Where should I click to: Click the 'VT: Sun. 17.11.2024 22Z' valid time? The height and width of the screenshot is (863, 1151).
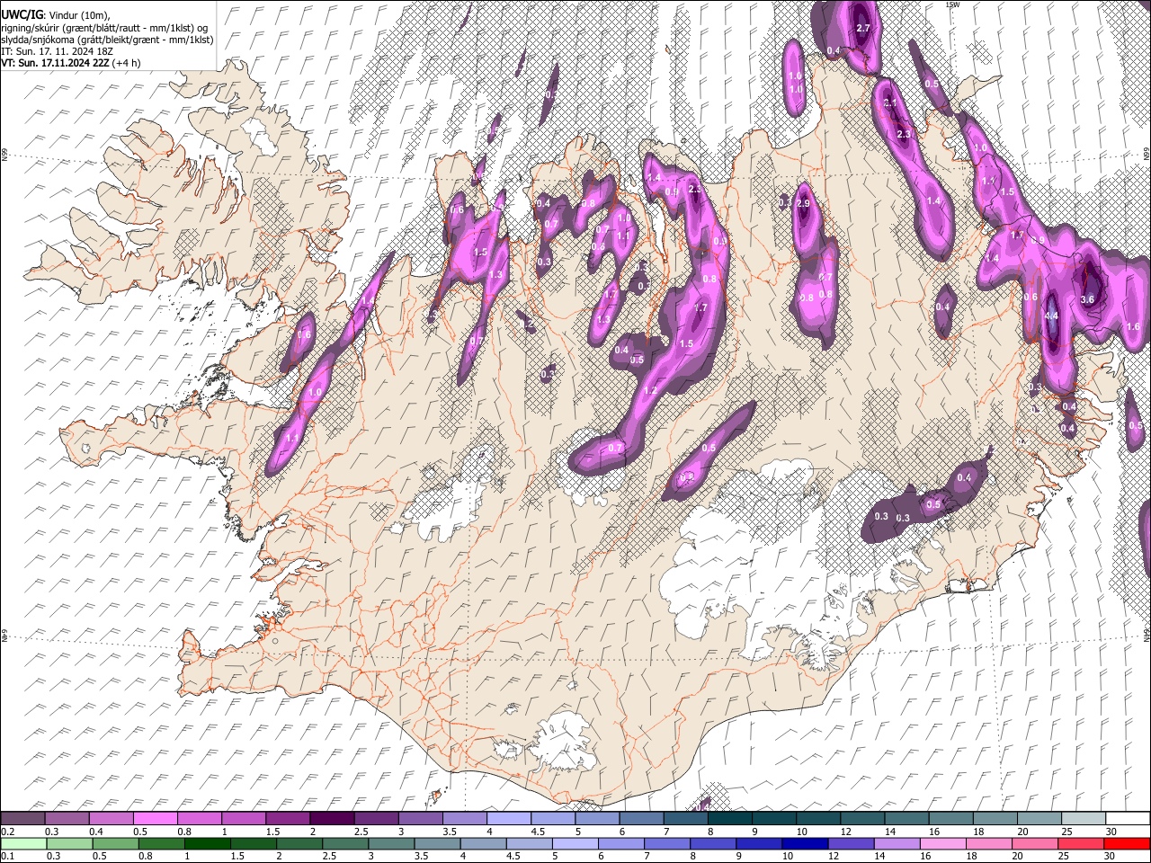point(55,63)
